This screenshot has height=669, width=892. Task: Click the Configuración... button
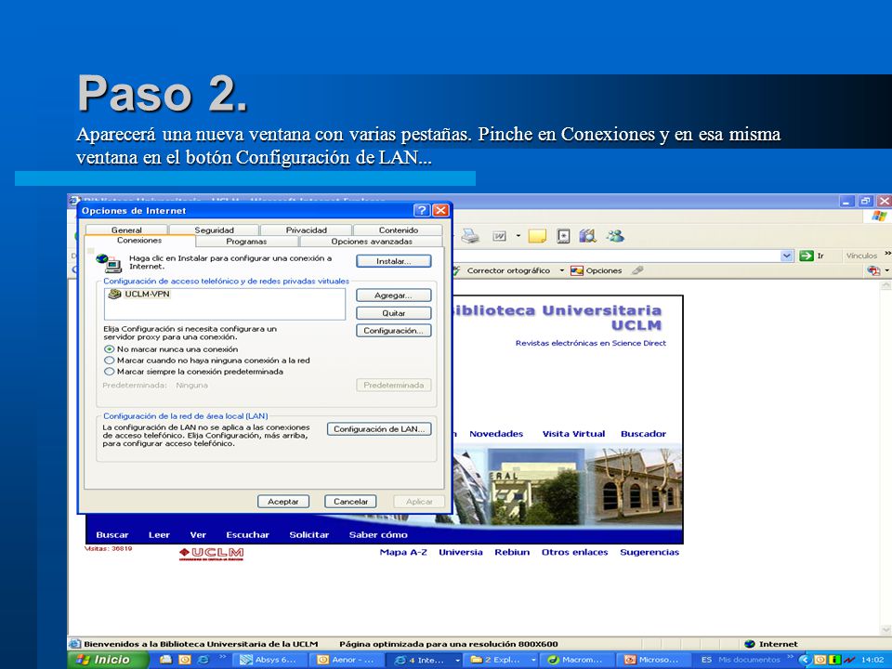click(x=394, y=331)
